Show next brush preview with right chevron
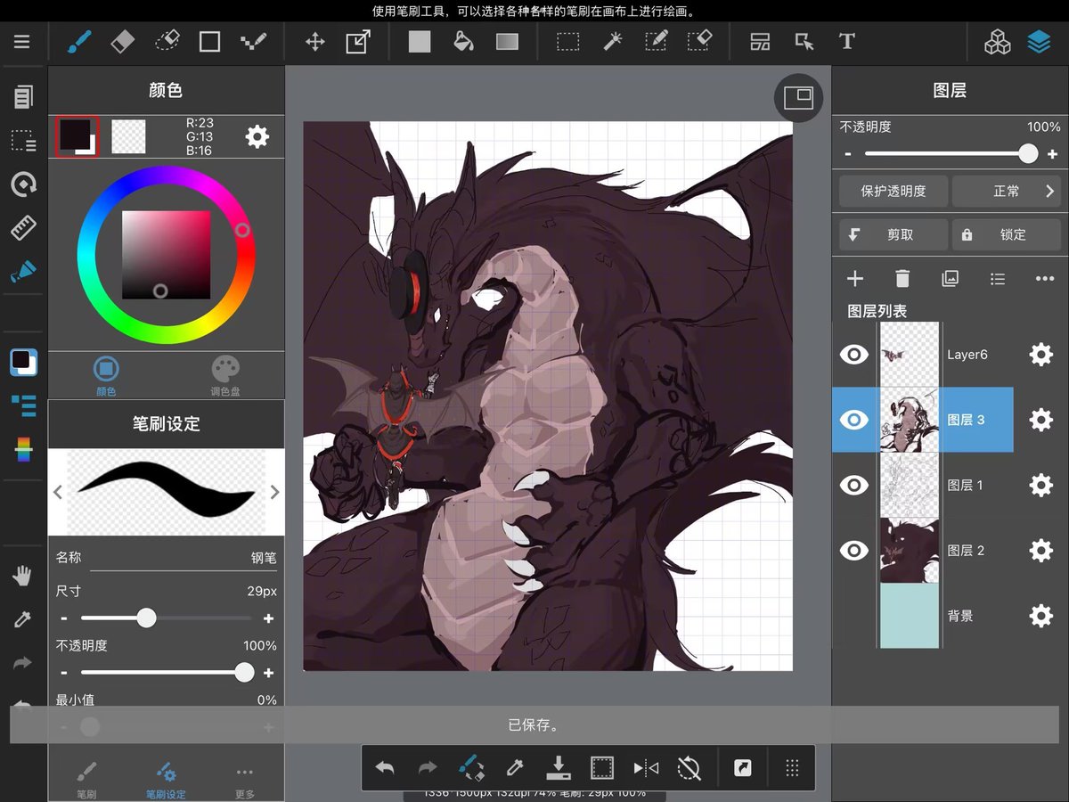 point(274,492)
